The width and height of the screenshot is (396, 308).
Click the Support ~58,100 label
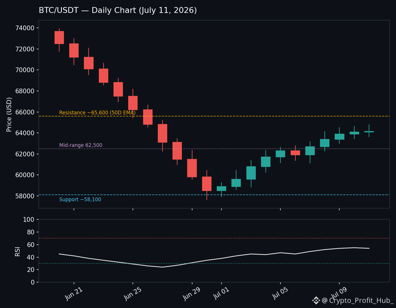point(80,199)
